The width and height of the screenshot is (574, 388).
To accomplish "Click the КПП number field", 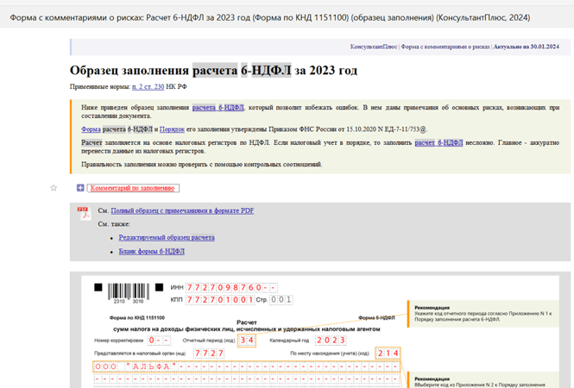I will pos(218,299).
